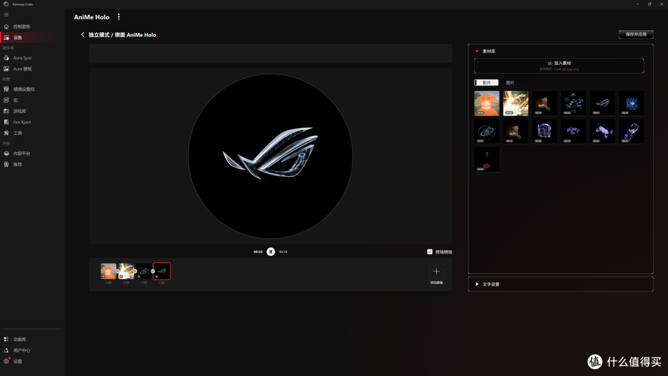668x376 pixels.
Task: Toggle the 转场特效 transition effect checkbox
Action: pyautogui.click(x=429, y=252)
